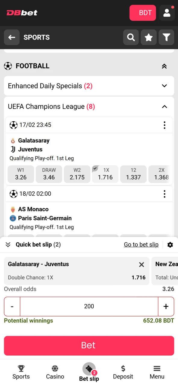Open quick bet slip settings gear
Image resolution: width=178 pixels, height=387 pixels.
[x=170, y=245]
